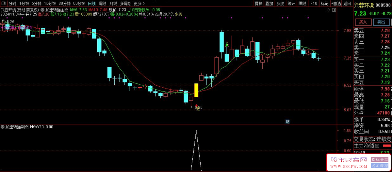Click the panel layout icon before 分时
Image resolution: width=392 pixels, height=172 pixels.
click(x=4, y=4)
